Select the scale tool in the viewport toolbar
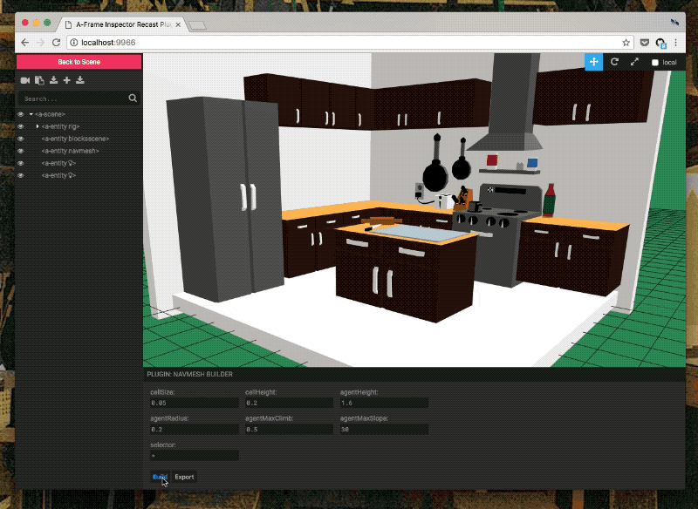 coord(633,62)
